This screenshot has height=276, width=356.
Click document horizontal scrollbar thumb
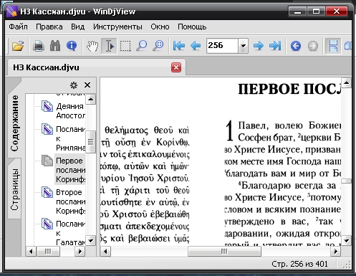click(x=224, y=252)
